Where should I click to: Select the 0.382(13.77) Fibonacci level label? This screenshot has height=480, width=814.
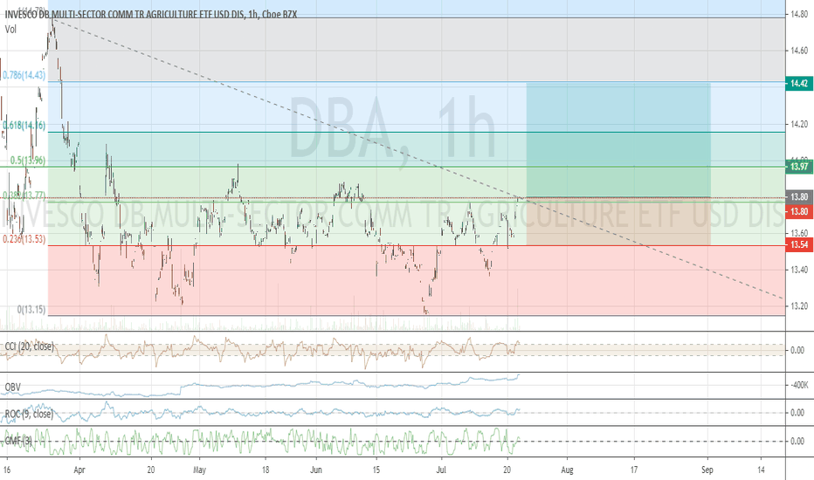click(x=24, y=195)
